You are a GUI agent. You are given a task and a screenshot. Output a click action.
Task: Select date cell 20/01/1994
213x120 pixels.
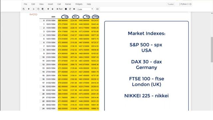tap(51, 54)
